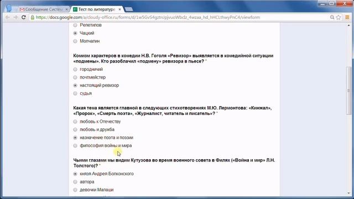Click the Lermontov poems question text

(x=173, y=111)
